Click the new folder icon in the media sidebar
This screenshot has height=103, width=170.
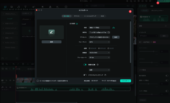(x=3, y=58)
